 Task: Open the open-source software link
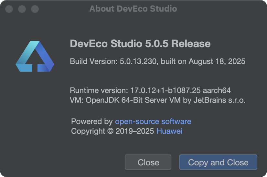click(153, 121)
